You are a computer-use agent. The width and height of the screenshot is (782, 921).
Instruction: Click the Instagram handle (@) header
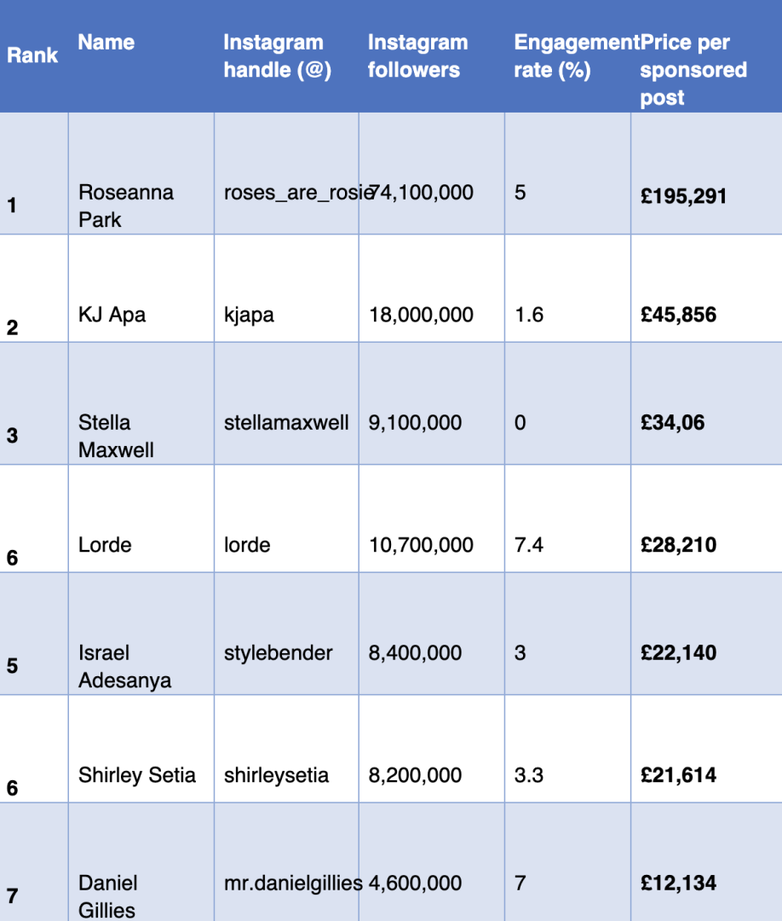click(286, 55)
